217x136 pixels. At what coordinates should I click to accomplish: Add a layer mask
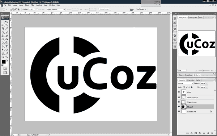tap(196, 133)
